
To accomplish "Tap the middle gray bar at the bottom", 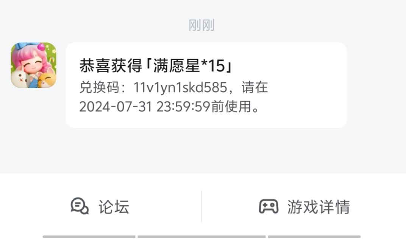I will click(x=201, y=237).
